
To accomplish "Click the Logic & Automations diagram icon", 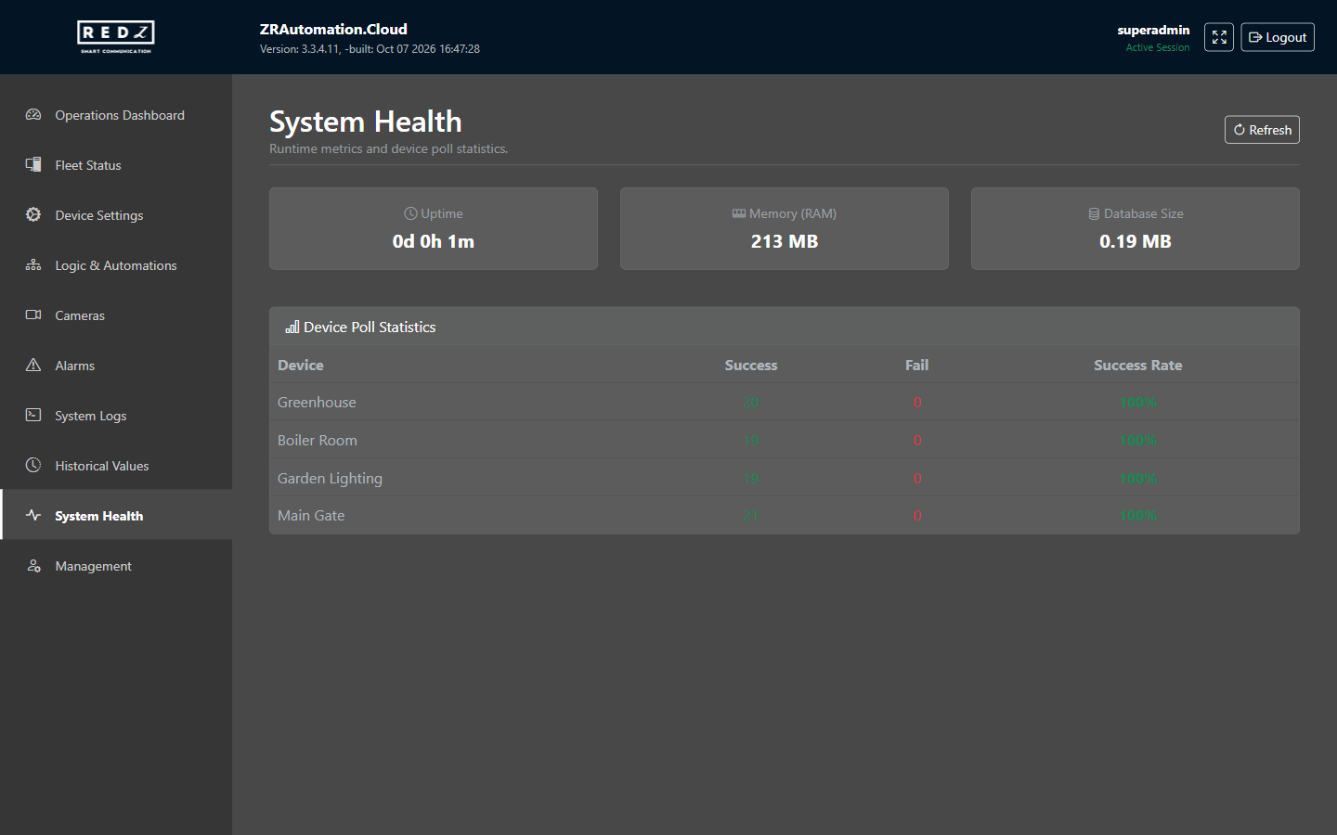I will pos(33,265).
